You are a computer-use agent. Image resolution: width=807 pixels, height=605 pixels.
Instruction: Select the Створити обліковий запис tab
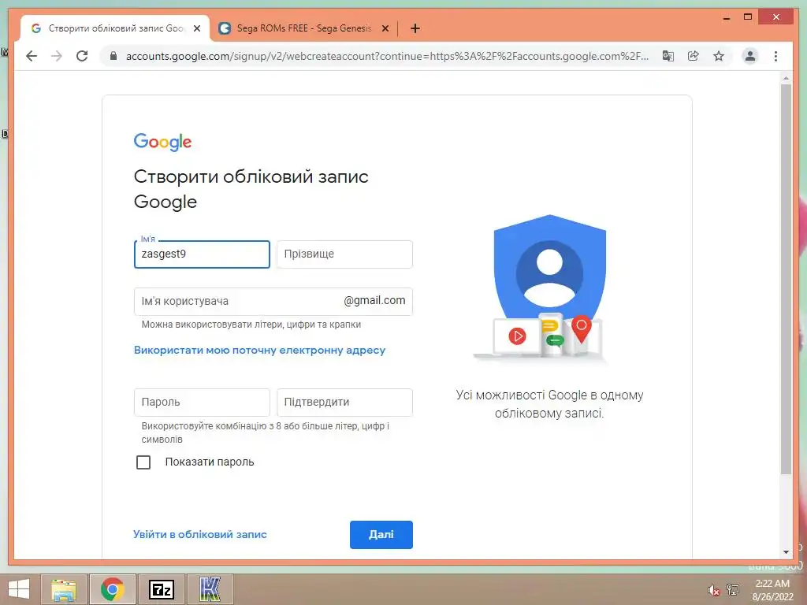[x=115, y=28]
